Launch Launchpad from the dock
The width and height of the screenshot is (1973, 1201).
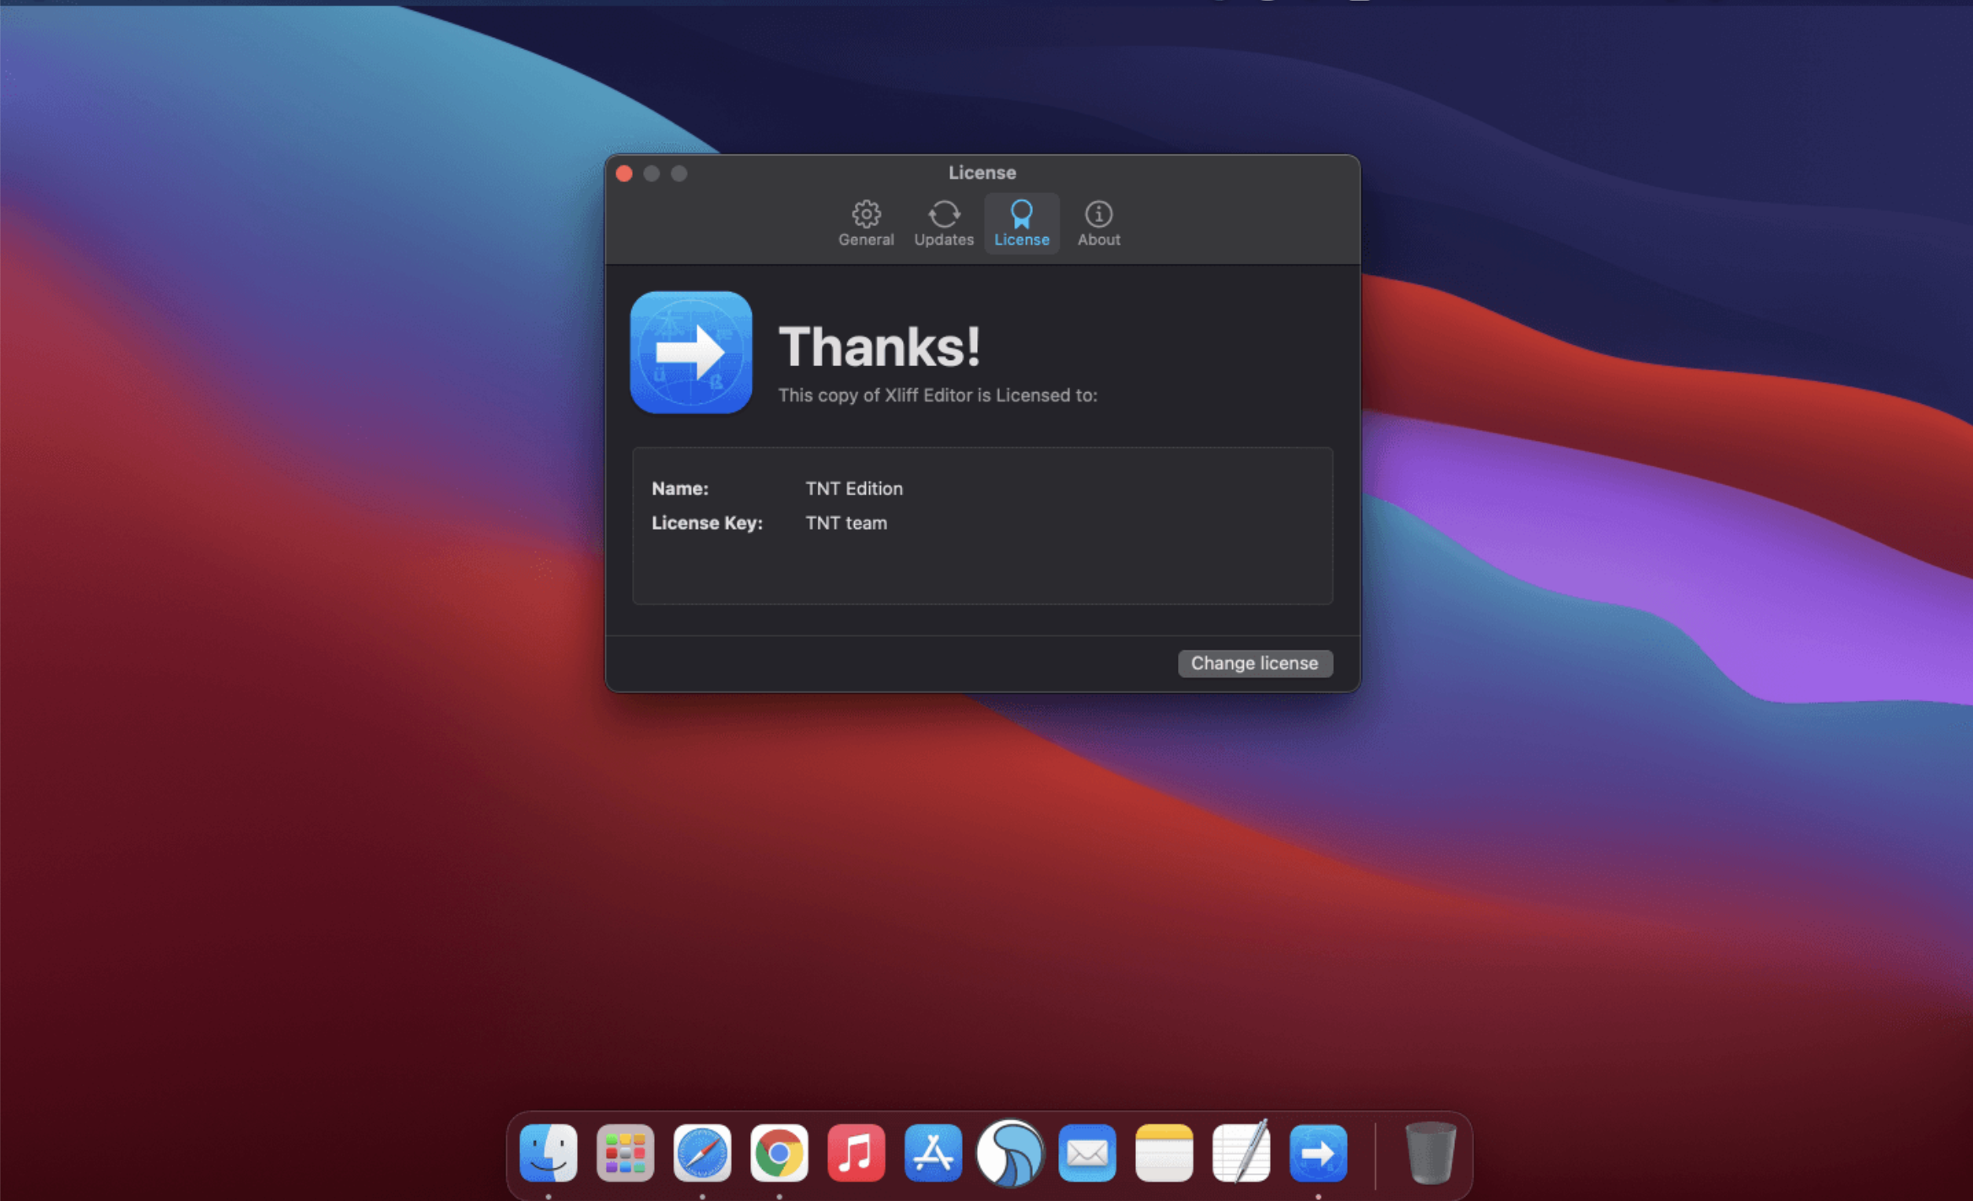click(625, 1153)
